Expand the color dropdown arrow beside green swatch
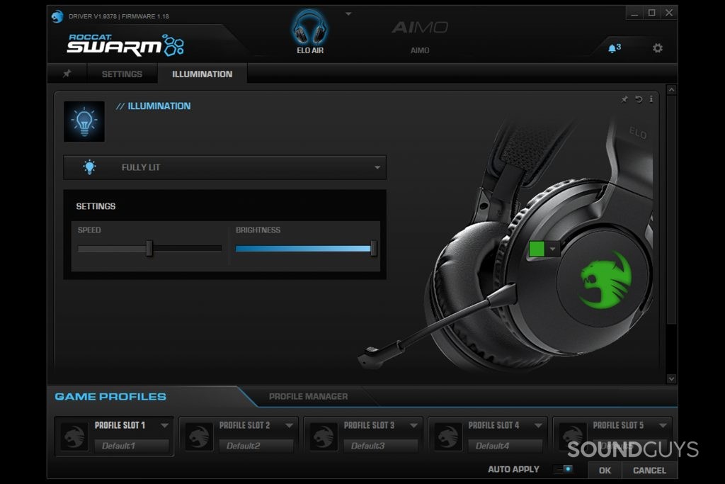725x484 pixels. pos(552,249)
